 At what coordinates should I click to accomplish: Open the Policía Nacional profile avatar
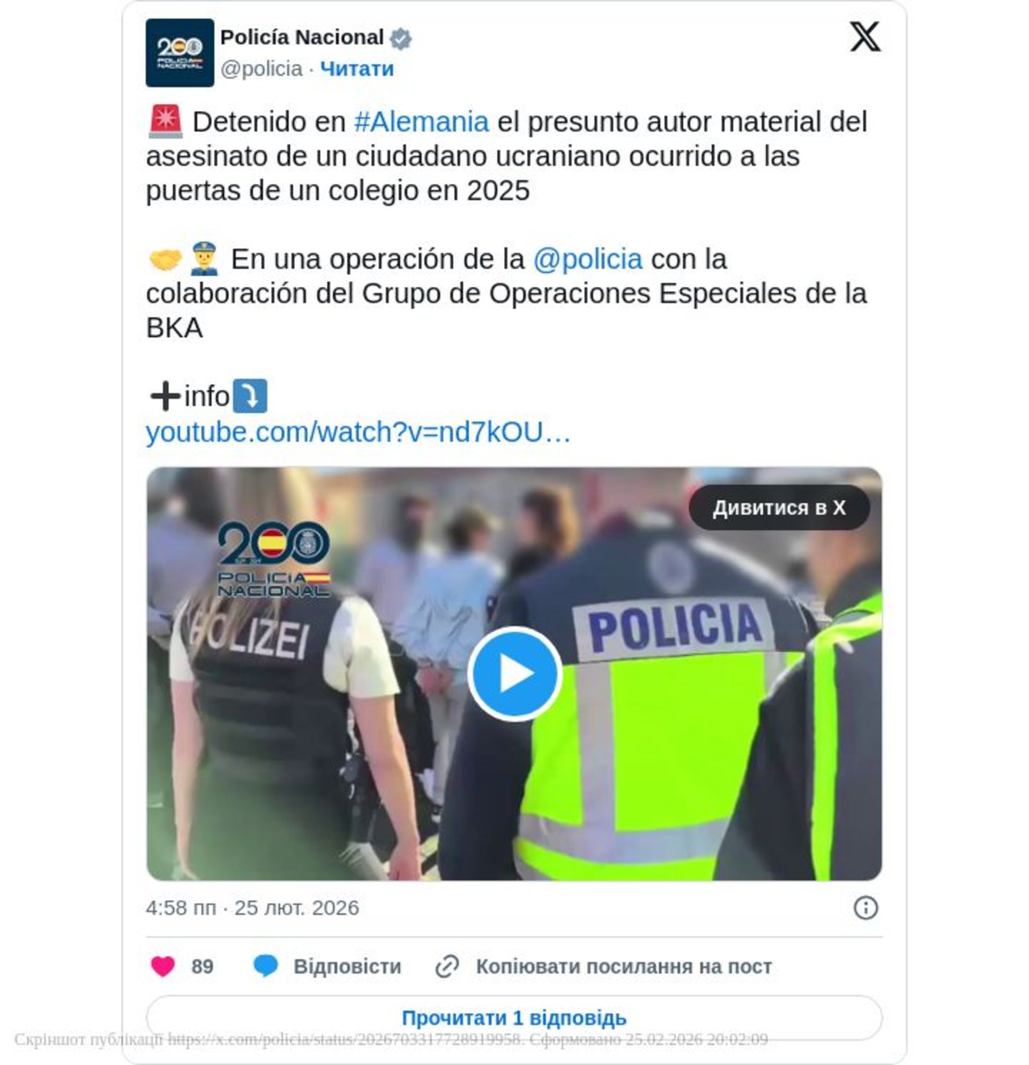tap(180, 53)
